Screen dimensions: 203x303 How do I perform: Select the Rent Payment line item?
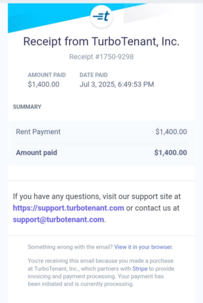38,132
